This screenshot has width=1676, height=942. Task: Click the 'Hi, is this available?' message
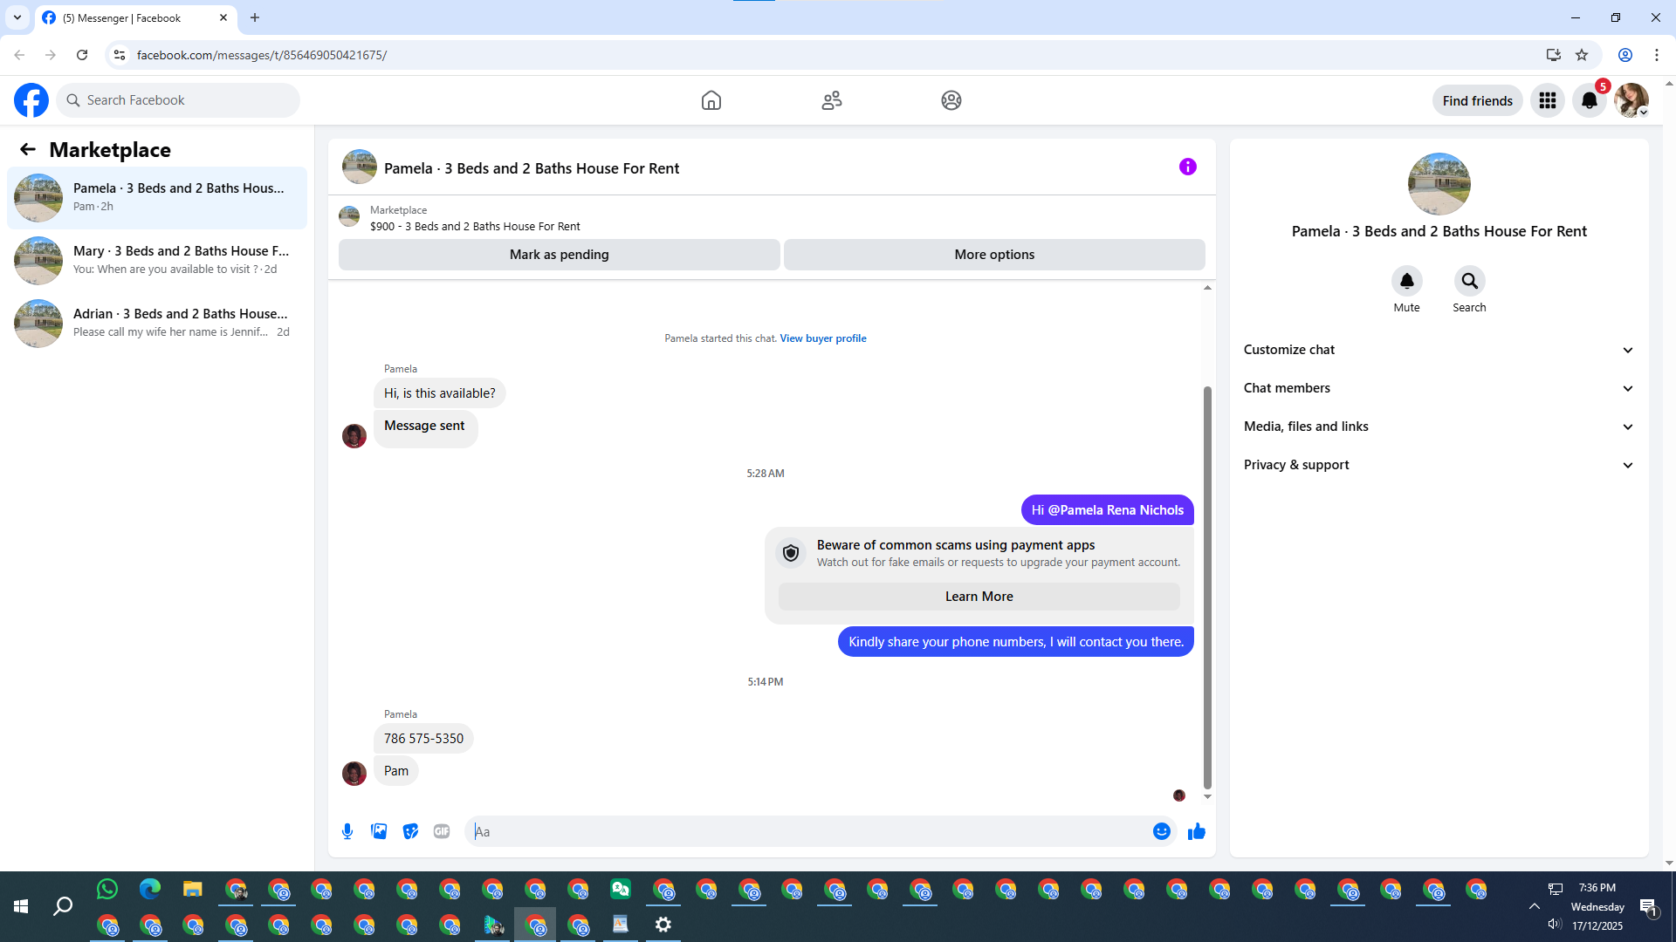tap(440, 393)
